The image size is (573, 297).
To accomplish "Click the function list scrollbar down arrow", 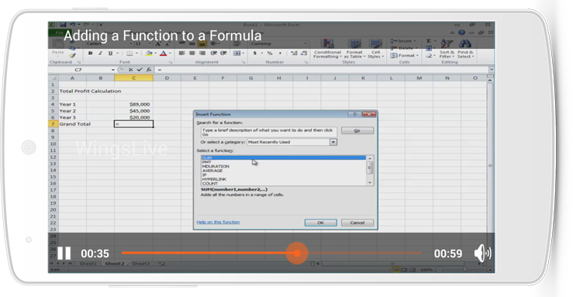I will [x=370, y=183].
